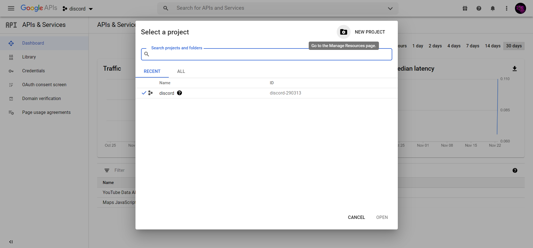Click the help icon beside the filter bar

515,170
